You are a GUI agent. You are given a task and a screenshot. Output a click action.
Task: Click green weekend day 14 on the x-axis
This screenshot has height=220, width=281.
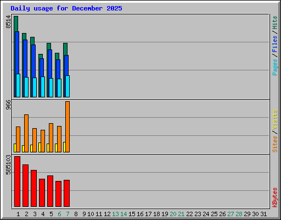(123, 214)
